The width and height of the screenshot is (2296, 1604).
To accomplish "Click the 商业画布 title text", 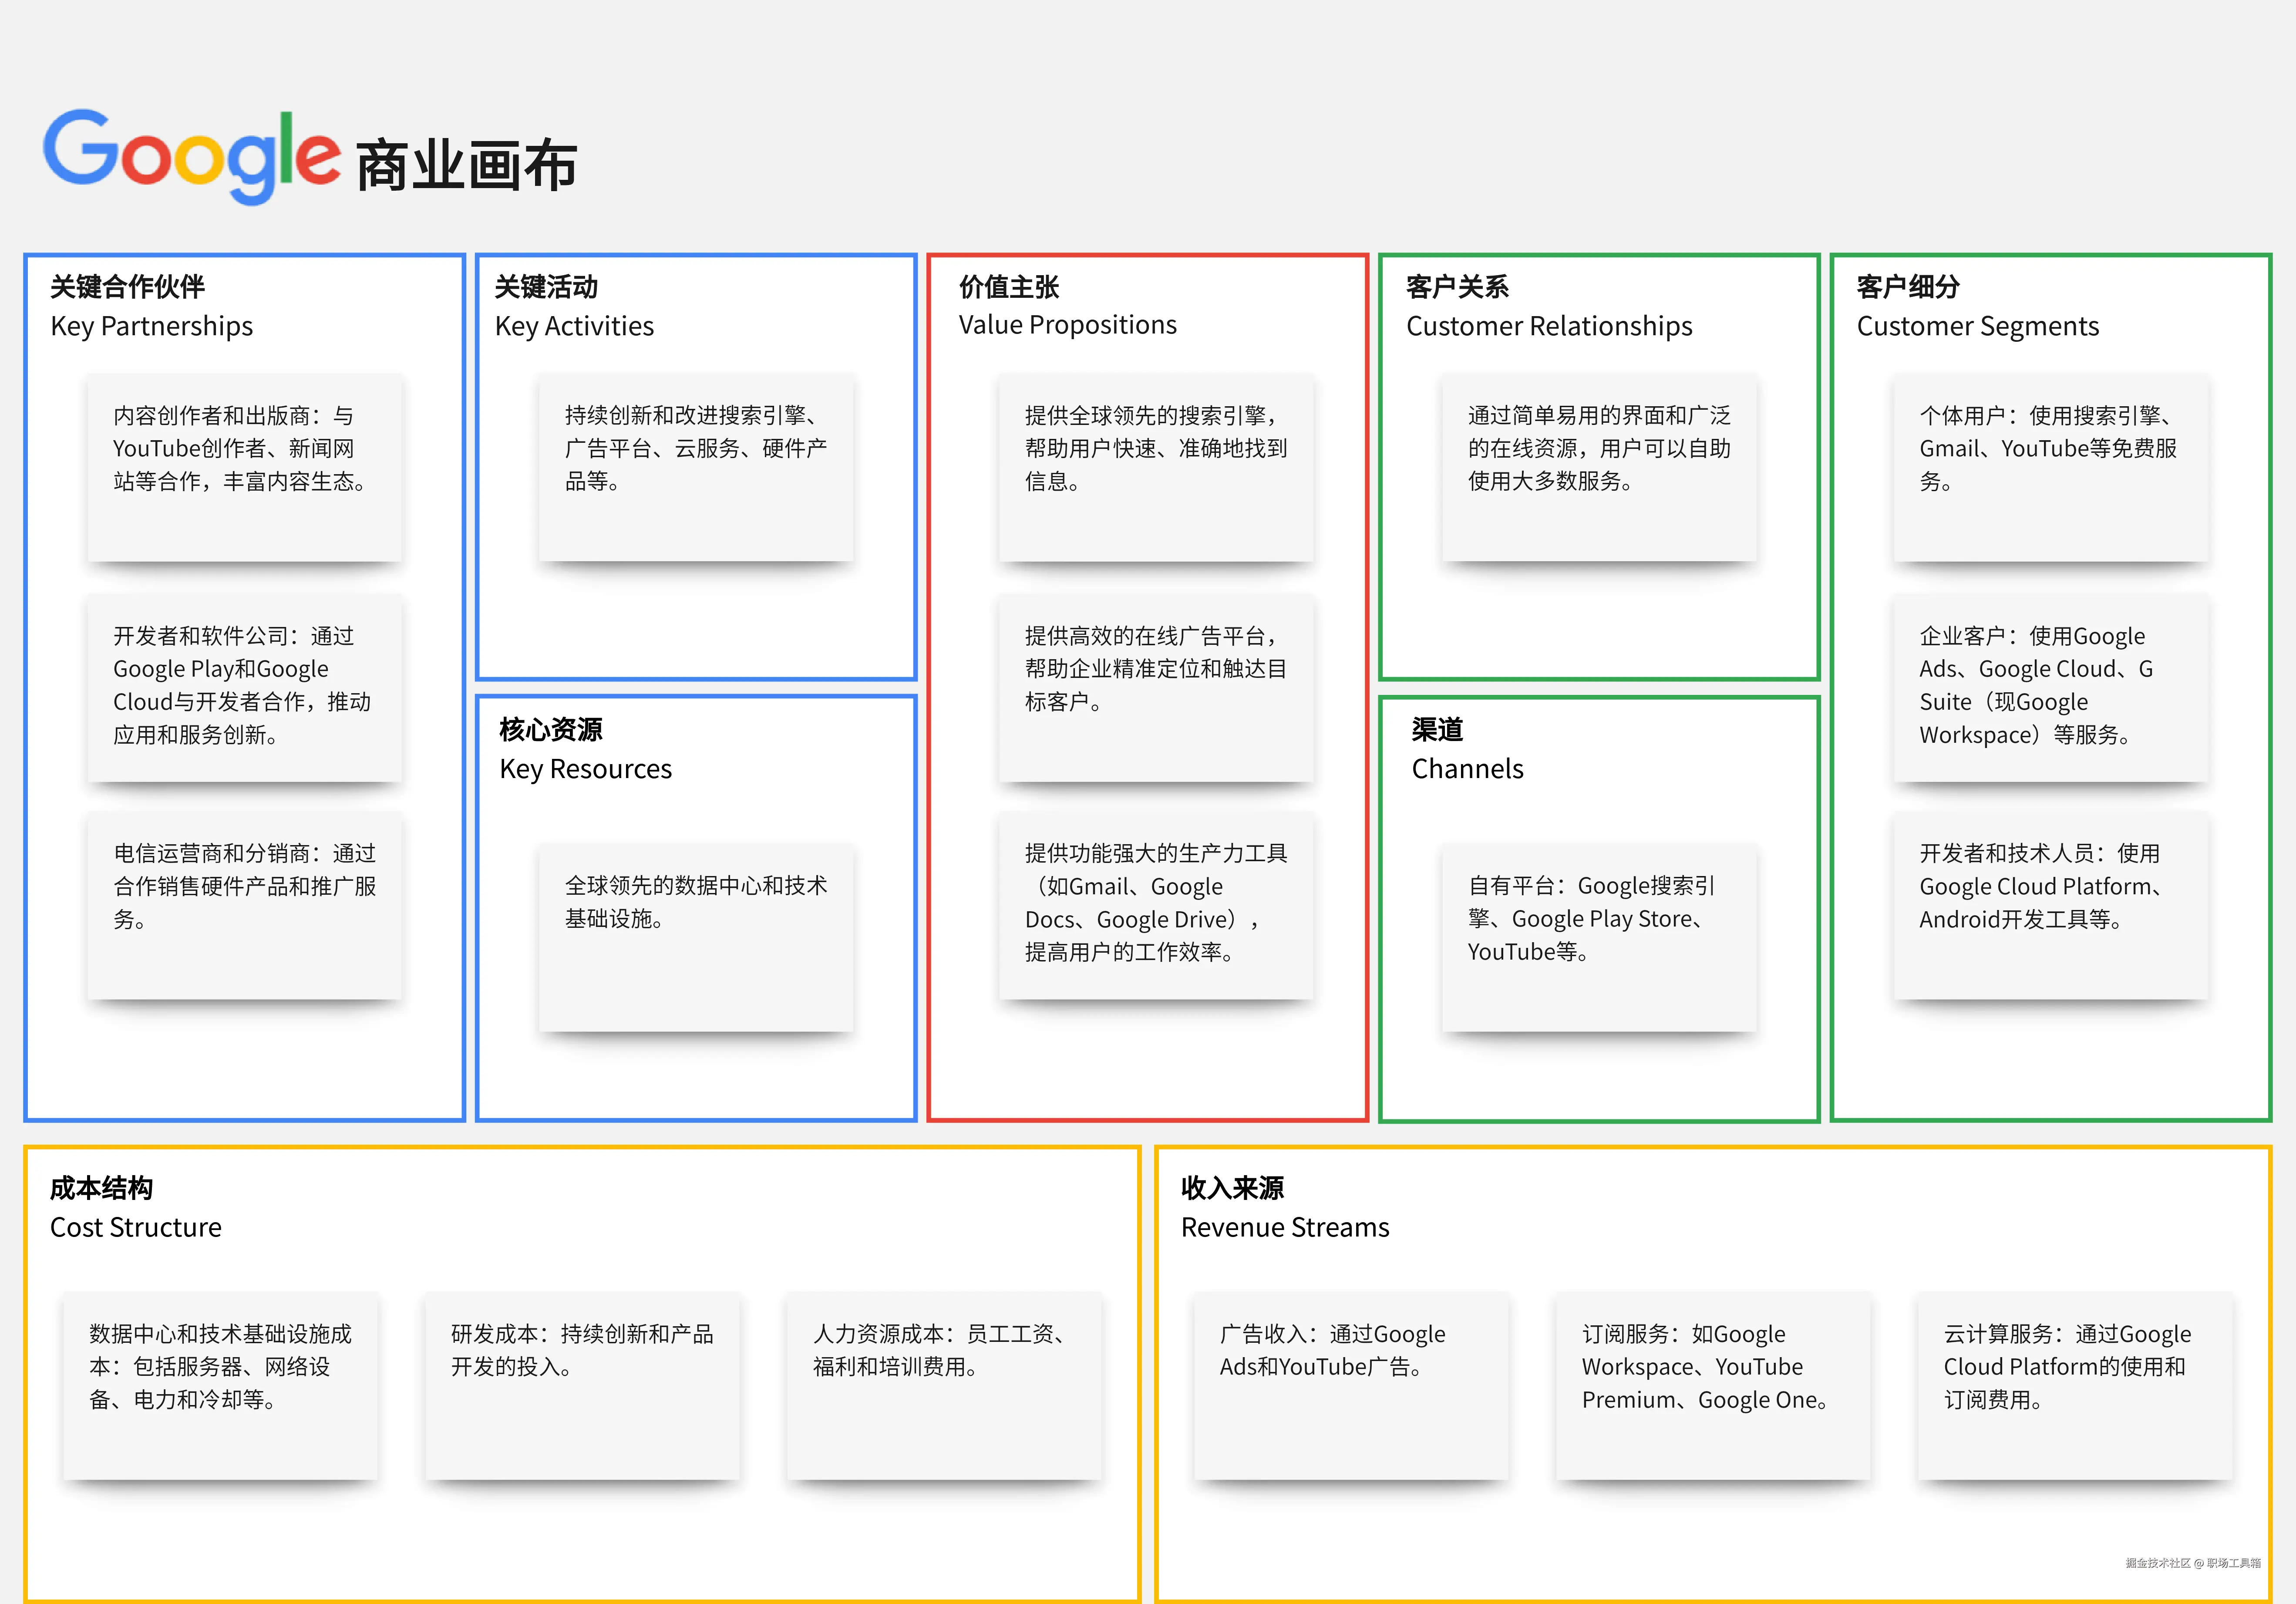I will (x=466, y=165).
